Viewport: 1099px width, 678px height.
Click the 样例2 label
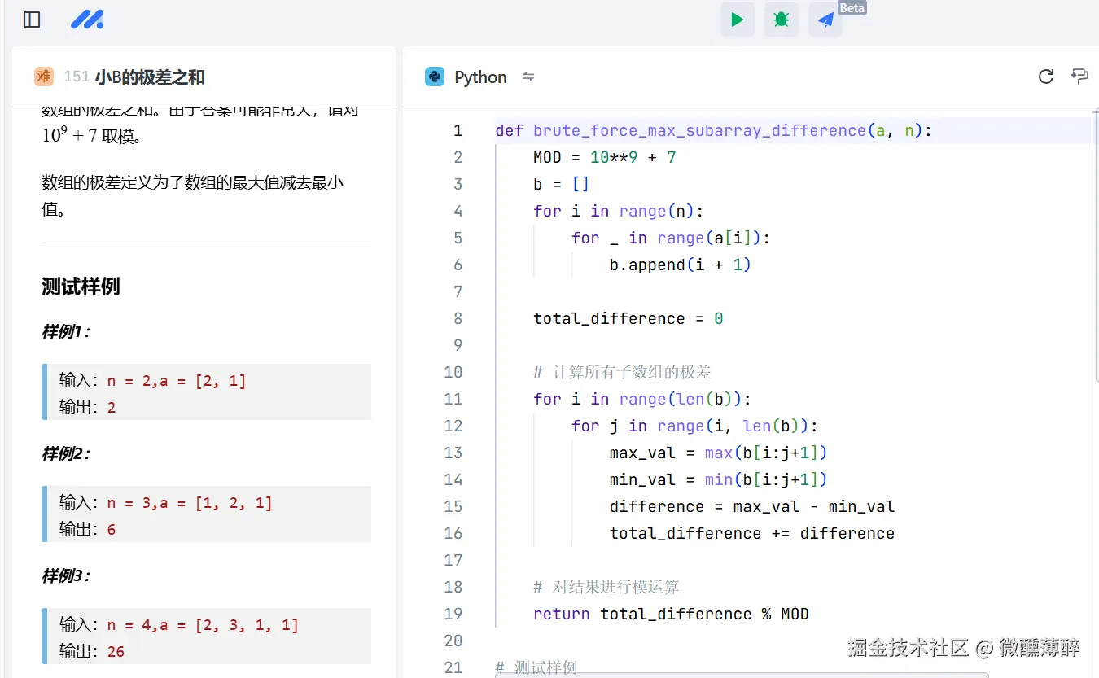(65, 454)
